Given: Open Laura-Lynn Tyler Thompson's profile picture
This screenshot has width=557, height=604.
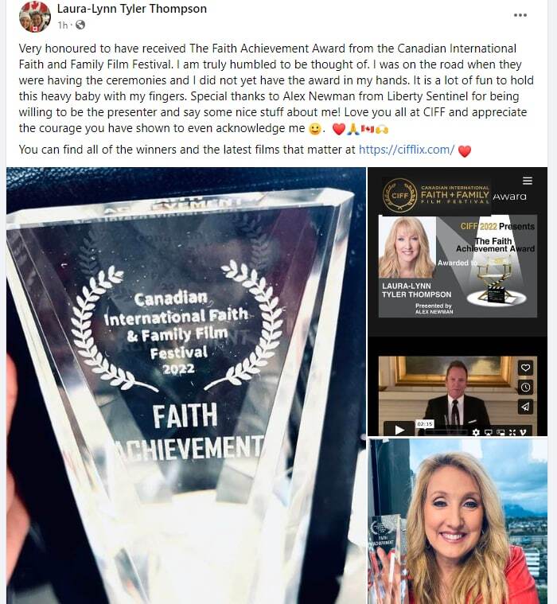Looking at the screenshot, I should pyautogui.click(x=35, y=17).
